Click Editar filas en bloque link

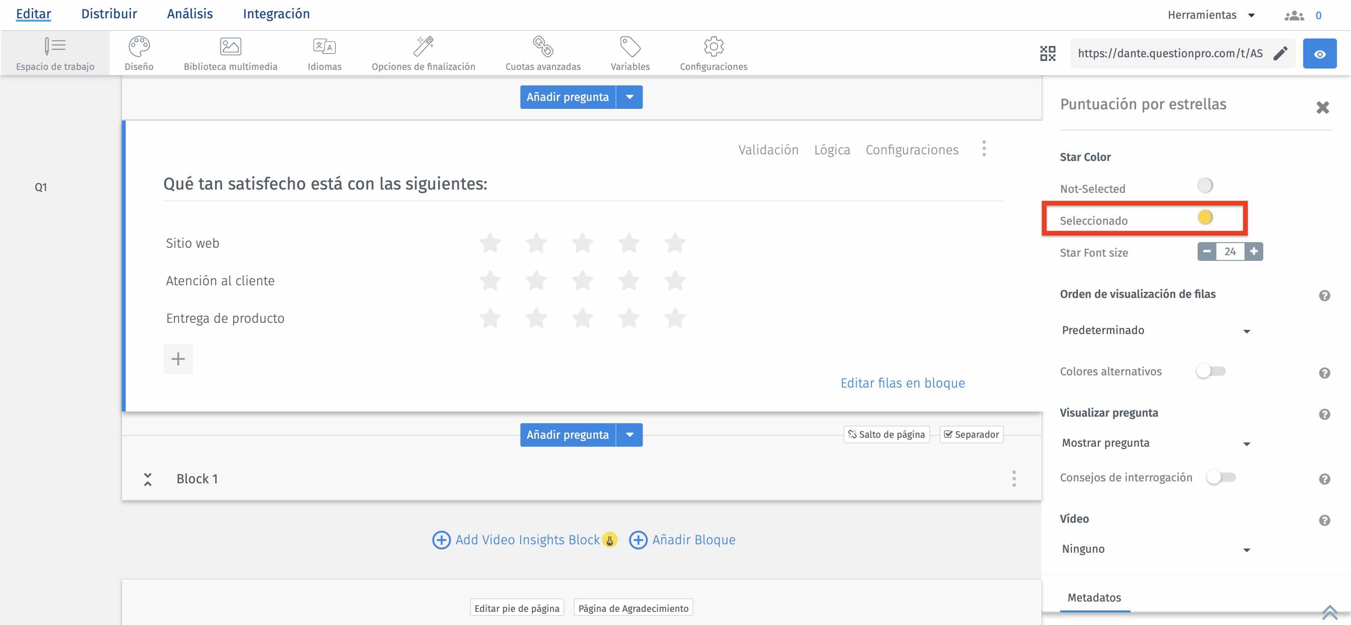tap(903, 383)
